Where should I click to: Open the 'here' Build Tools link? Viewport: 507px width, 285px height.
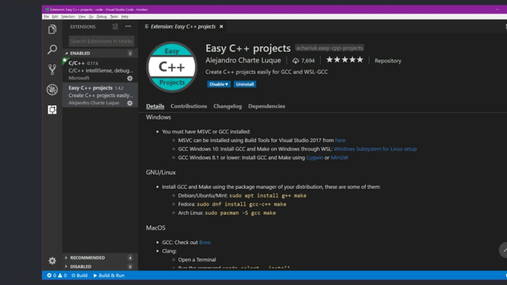click(340, 140)
